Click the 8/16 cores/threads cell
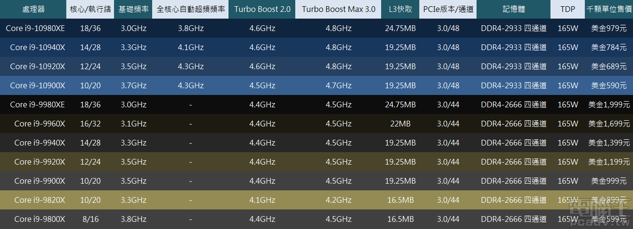The image size is (633, 229). click(x=90, y=219)
